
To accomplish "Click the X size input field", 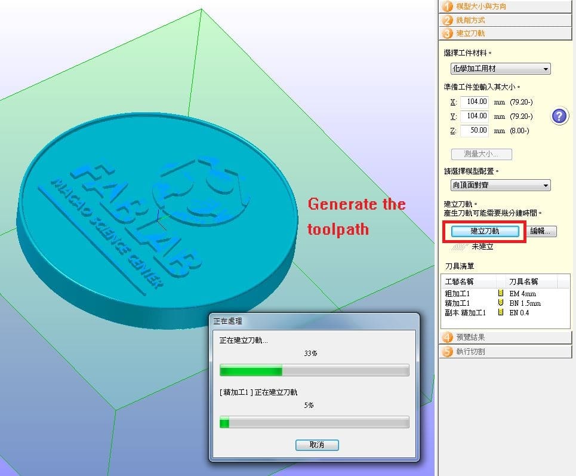I will click(x=475, y=102).
